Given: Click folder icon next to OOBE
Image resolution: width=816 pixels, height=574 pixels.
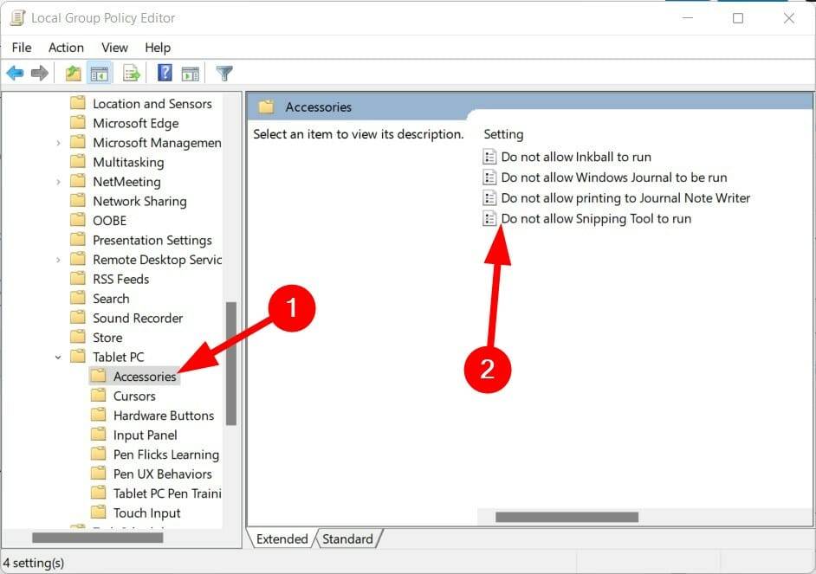Looking at the screenshot, I should coord(78,220).
